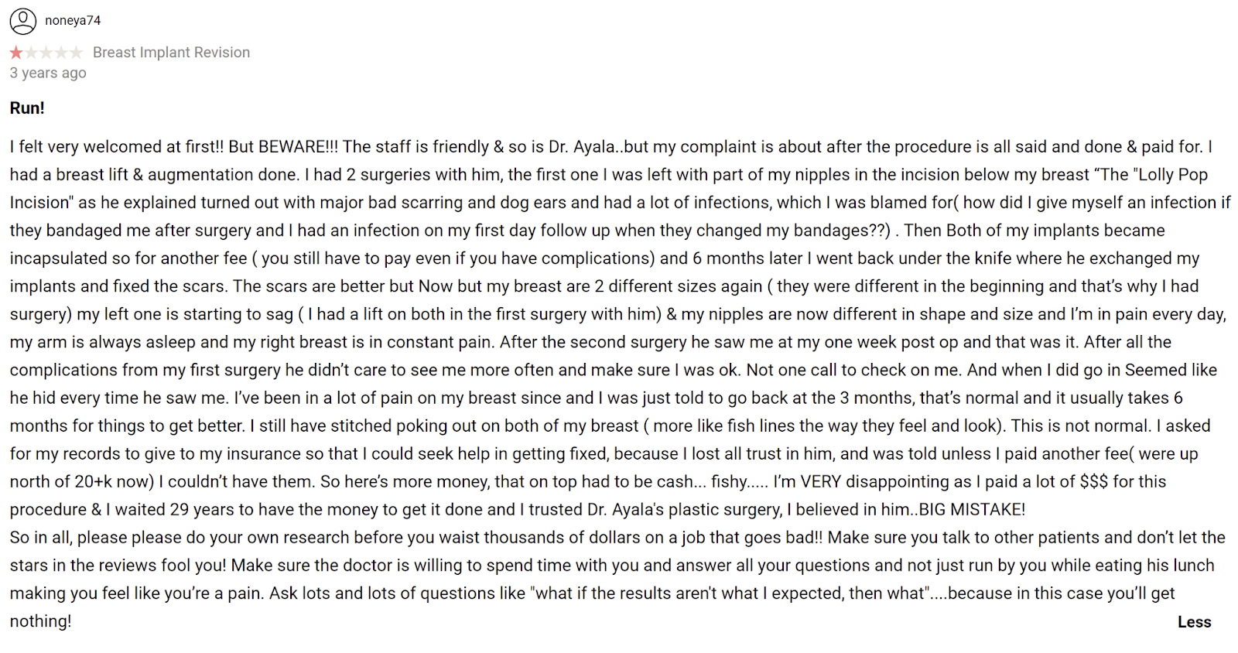Collapse the review with the Less button
The height and width of the screenshot is (653, 1238).
click(x=1194, y=622)
